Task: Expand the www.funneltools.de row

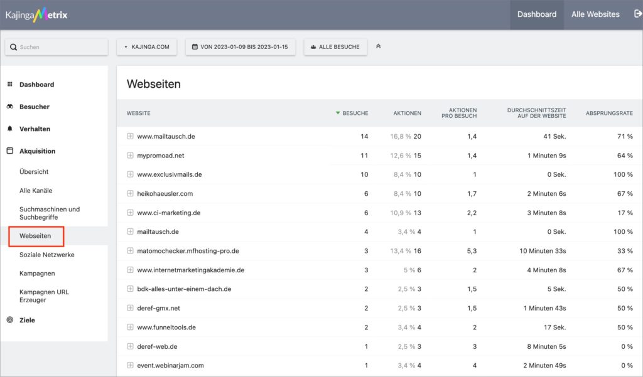Action: tap(130, 327)
